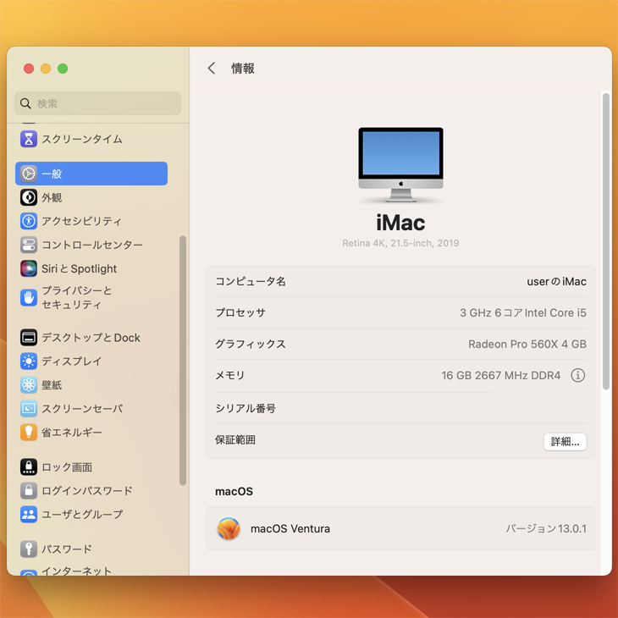Select ユーザとグループ label in sidebar

[82, 515]
